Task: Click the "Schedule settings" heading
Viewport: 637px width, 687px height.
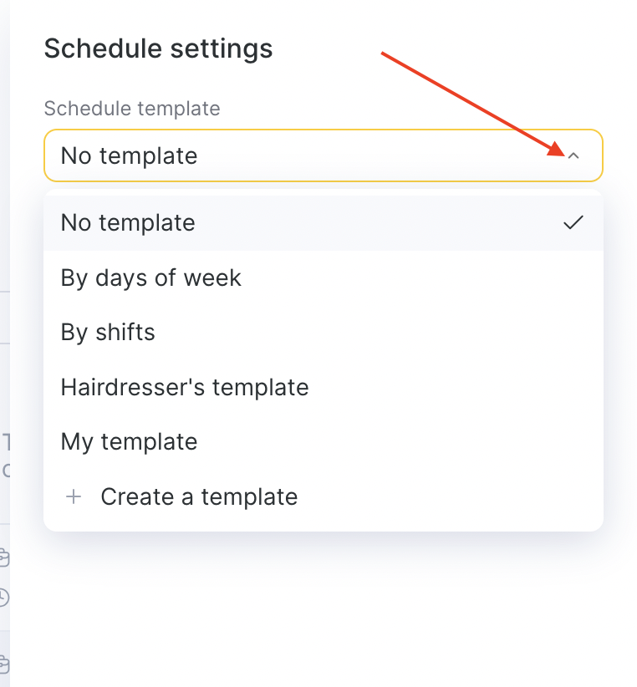Action: click(158, 48)
